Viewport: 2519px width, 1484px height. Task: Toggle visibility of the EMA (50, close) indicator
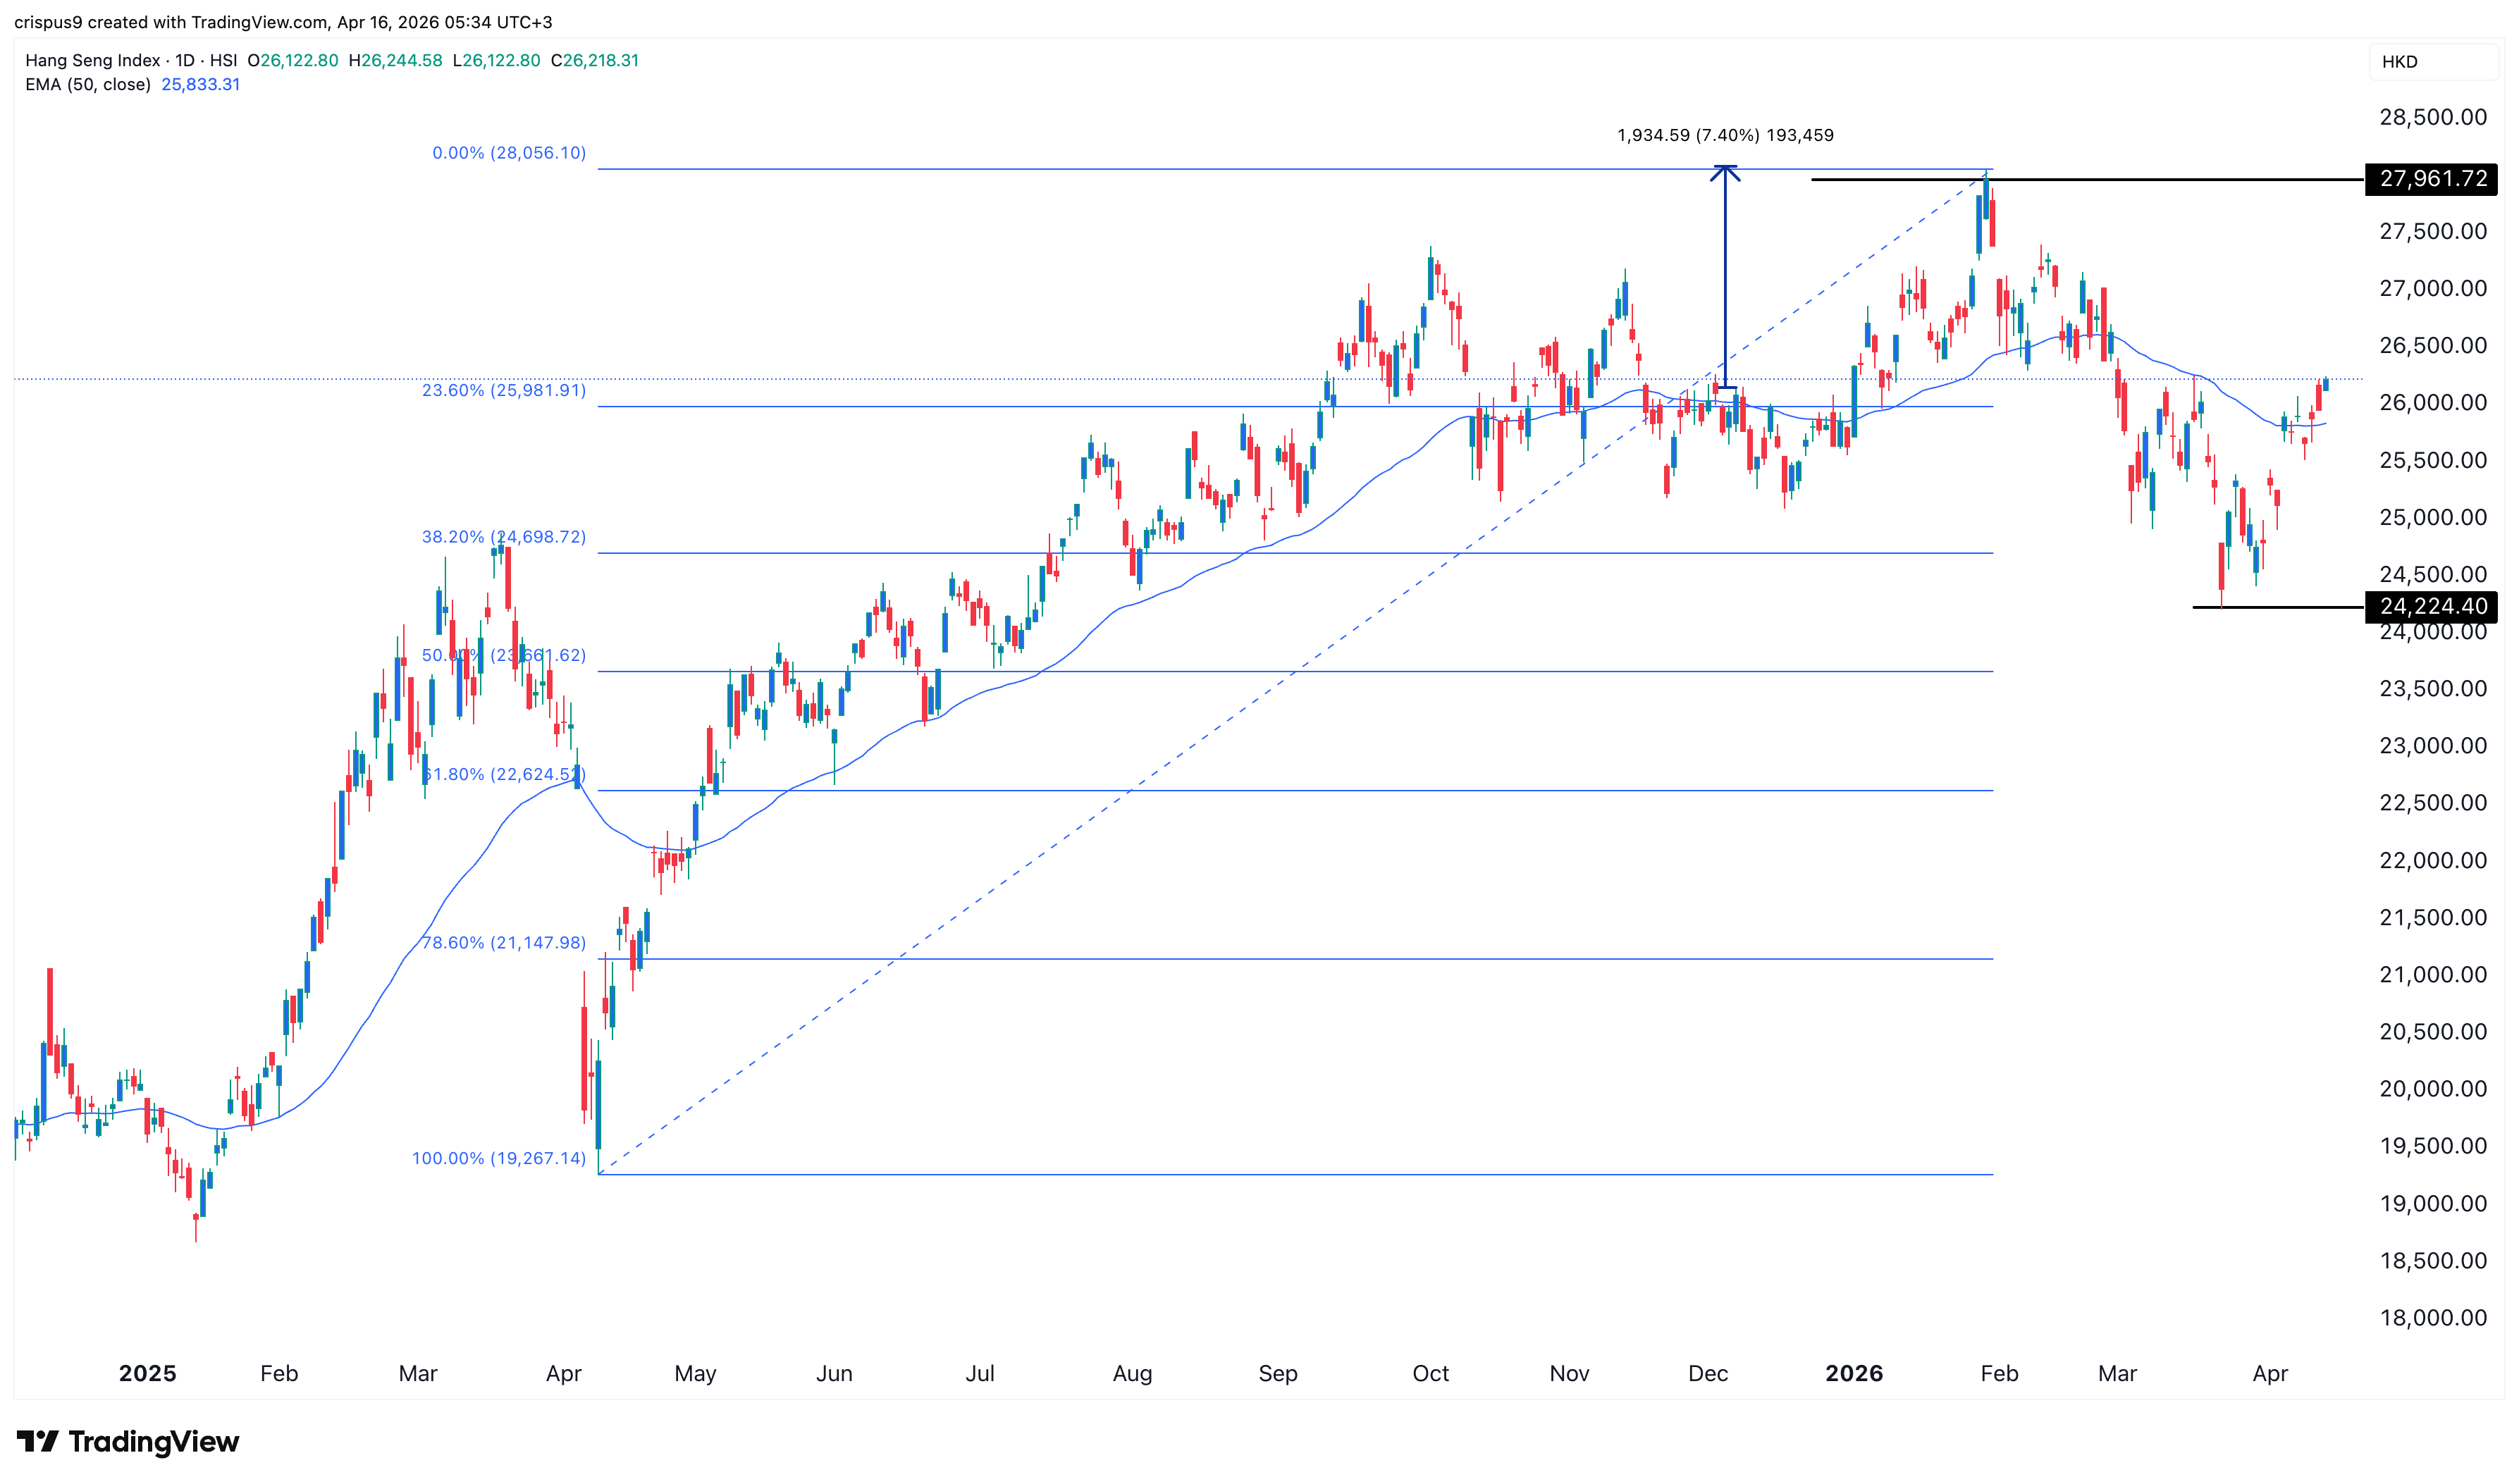[90, 85]
